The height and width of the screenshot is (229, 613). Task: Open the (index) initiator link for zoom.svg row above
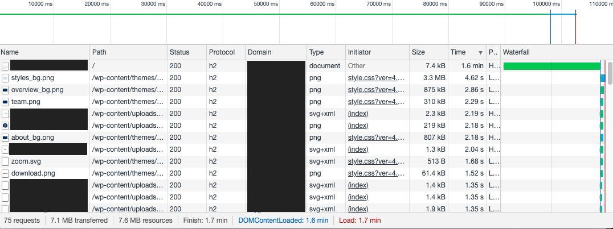(358, 149)
